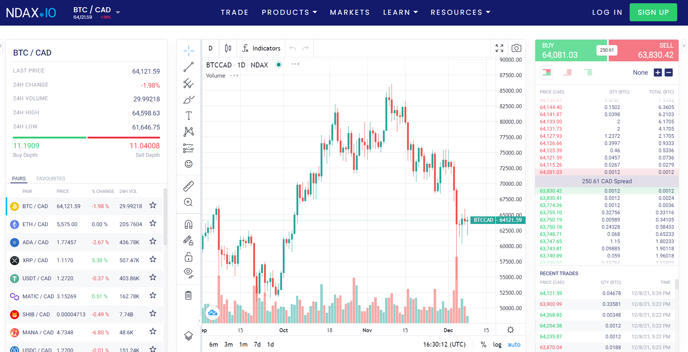Switch to the FAVOURITES tab
Viewport: 688px width, 352px height.
coord(50,179)
